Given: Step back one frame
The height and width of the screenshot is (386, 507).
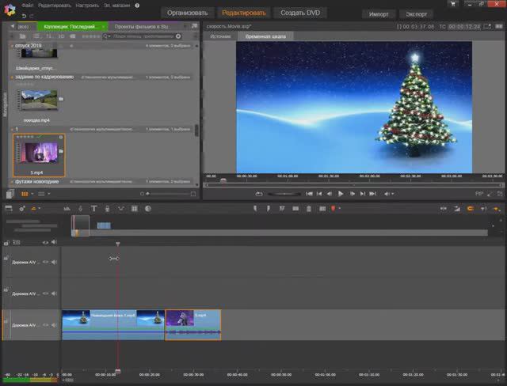Looking at the screenshot, I should tap(330, 194).
